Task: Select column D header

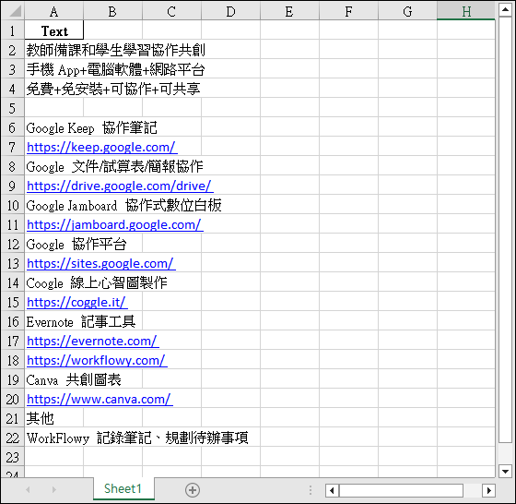Action: [x=230, y=11]
